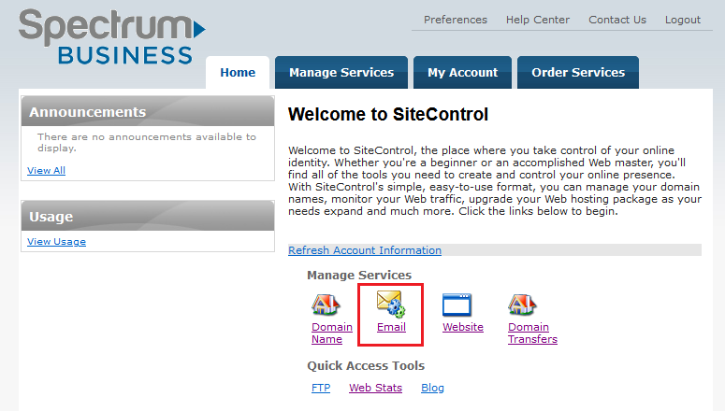Select the Order Services tab
The image size is (725, 411).
coord(578,73)
